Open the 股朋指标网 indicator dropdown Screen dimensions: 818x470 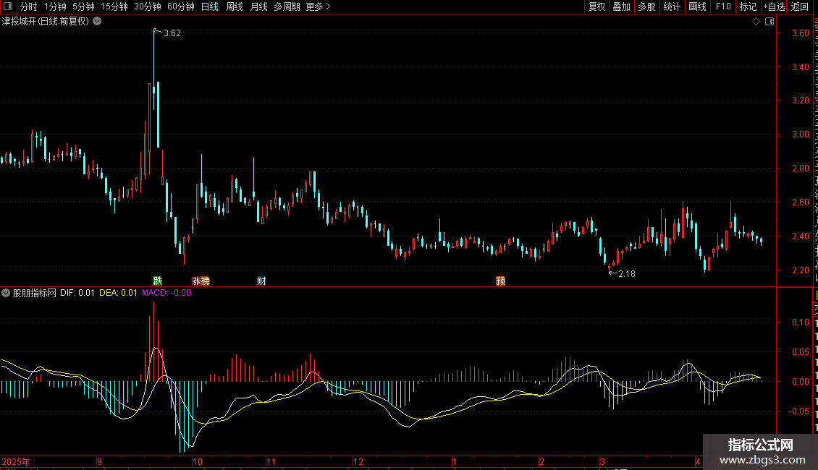[x=6, y=293]
